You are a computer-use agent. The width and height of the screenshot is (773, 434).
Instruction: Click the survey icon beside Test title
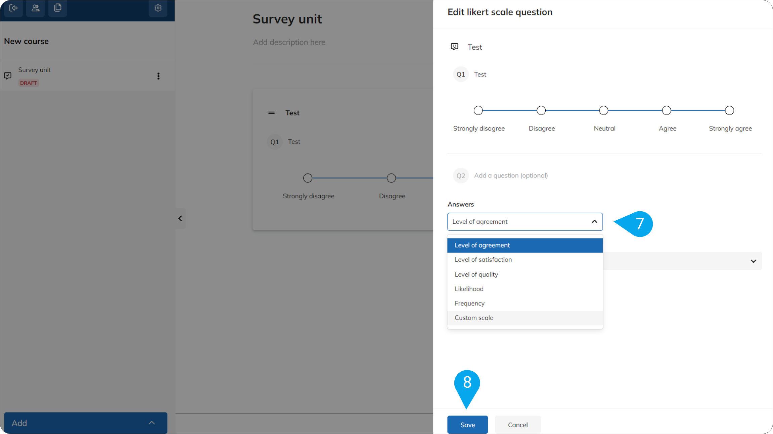click(455, 47)
